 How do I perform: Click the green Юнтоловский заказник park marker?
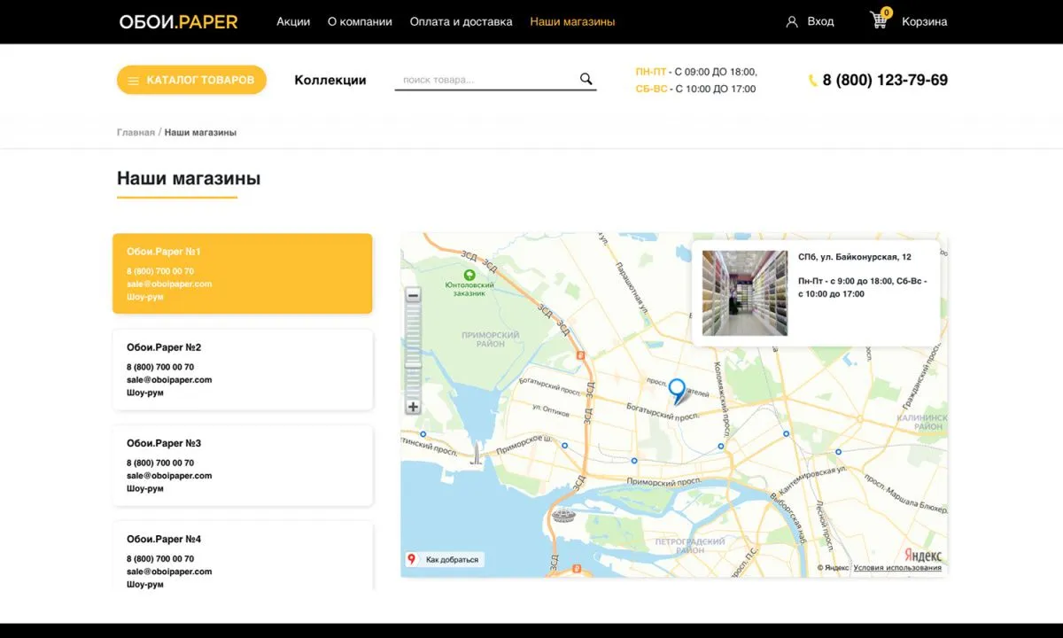[x=469, y=276]
